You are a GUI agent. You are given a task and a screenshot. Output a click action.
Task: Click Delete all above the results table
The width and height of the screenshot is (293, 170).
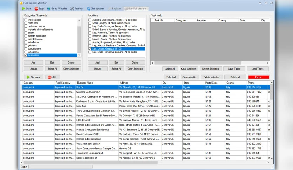(x=235, y=77)
